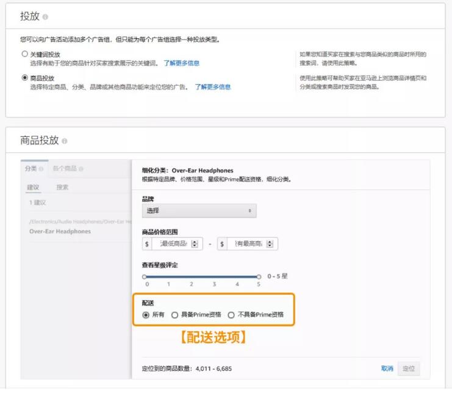Choose the 具备Prime资格 delivery option

coord(175,315)
